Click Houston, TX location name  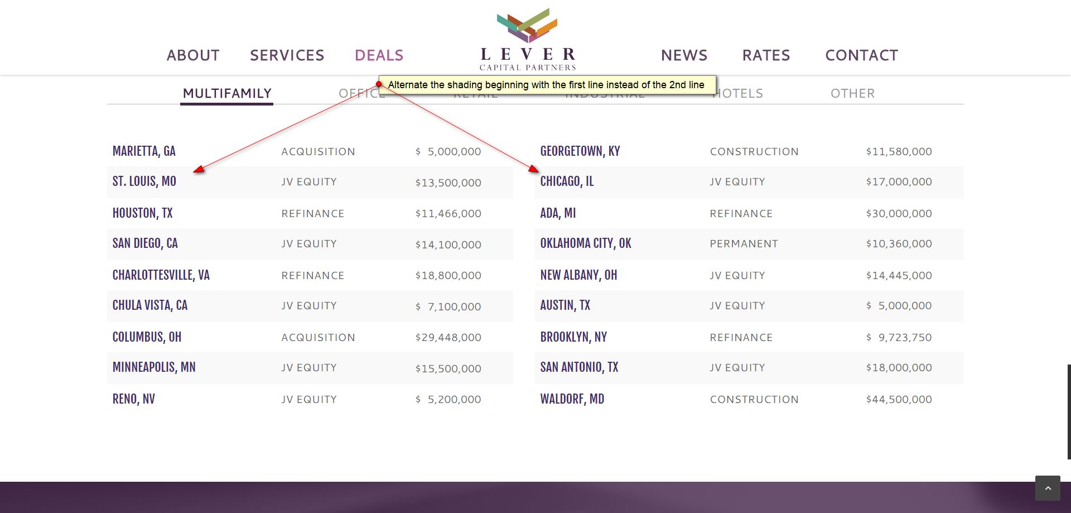(x=142, y=213)
